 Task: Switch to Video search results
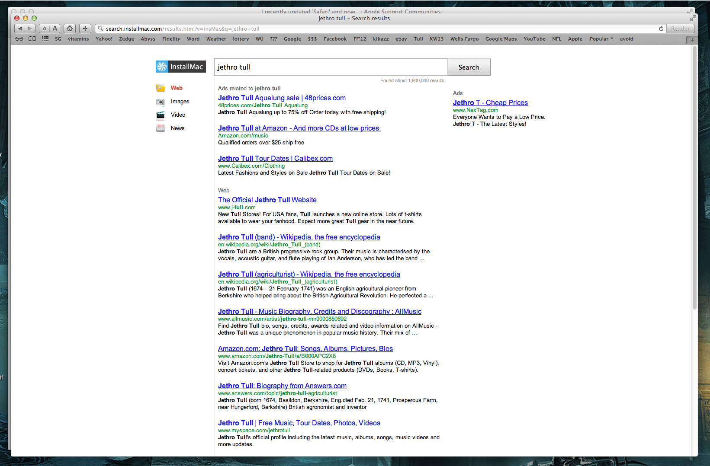click(178, 115)
